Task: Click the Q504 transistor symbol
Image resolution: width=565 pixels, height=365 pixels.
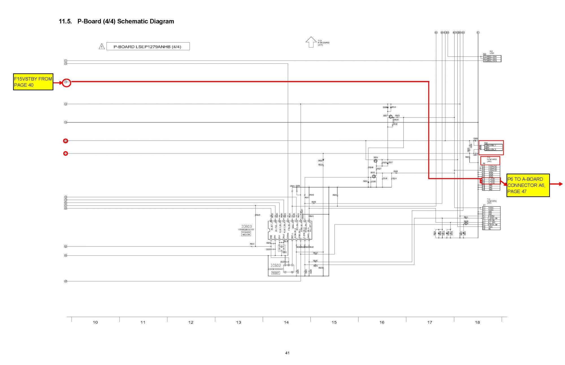Action: (x=375, y=161)
